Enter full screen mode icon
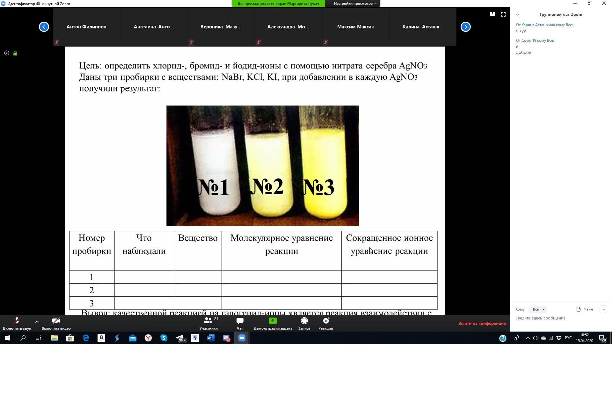This screenshot has width=612, height=395. tap(503, 14)
